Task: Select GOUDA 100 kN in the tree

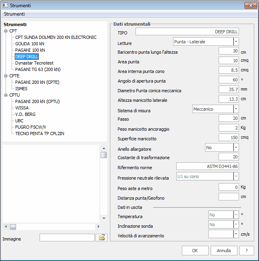Action: pyautogui.click(x=30, y=44)
